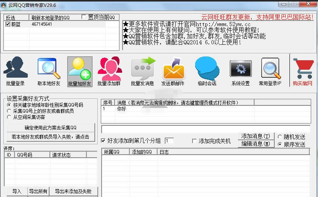Select 按关键字地域年龄性别采集QQ号码 radio option
Image resolution: width=318 pixels, height=197 pixels.
9,105
